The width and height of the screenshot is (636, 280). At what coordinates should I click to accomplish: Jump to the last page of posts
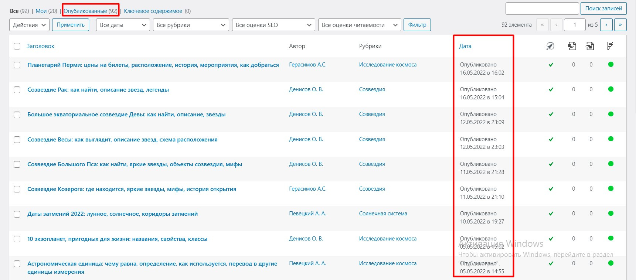coord(620,25)
